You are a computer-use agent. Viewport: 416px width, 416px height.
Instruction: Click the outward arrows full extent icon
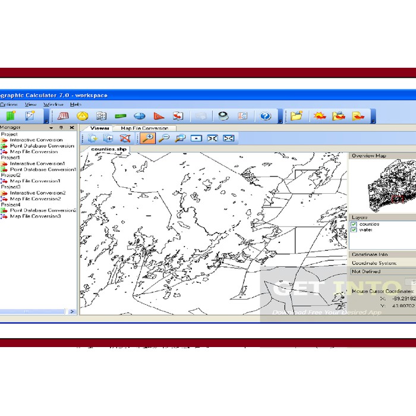coord(228,138)
